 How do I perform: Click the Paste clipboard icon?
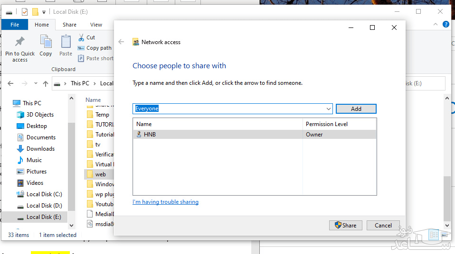66,43
